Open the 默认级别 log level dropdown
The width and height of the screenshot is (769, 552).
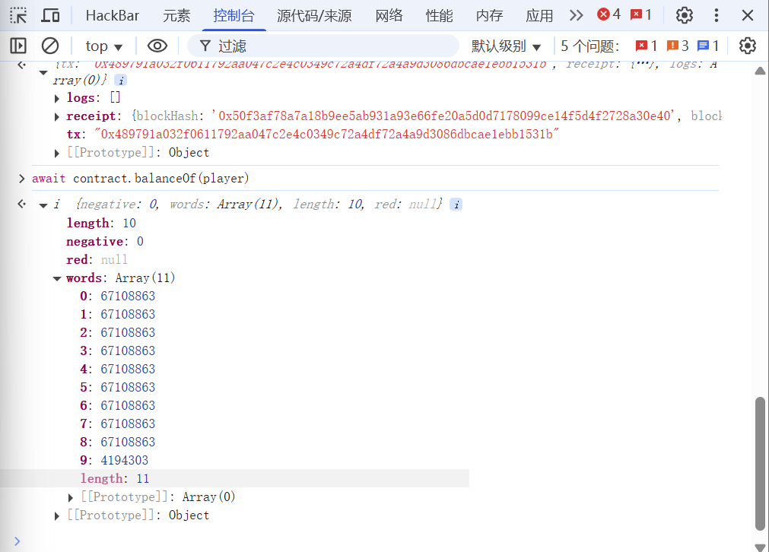coord(506,46)
